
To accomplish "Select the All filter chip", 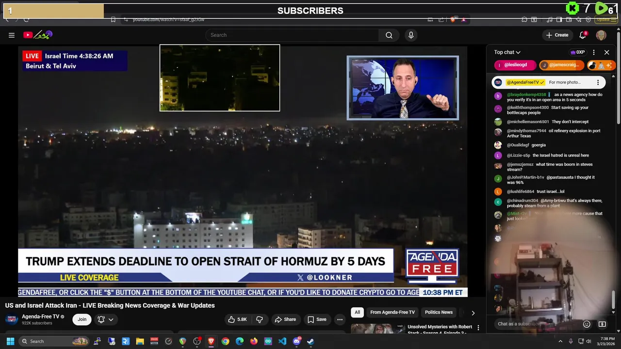I will pyautogui.click(x=357, y=313).
